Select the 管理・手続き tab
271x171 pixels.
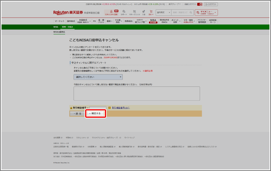[x=67, y=27]
